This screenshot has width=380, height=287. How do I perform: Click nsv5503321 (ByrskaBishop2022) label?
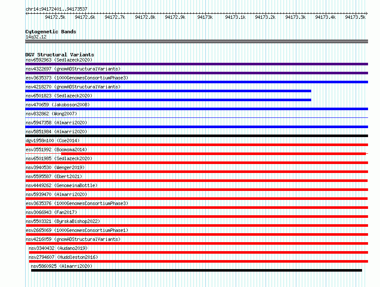click(x=63, y=221)
